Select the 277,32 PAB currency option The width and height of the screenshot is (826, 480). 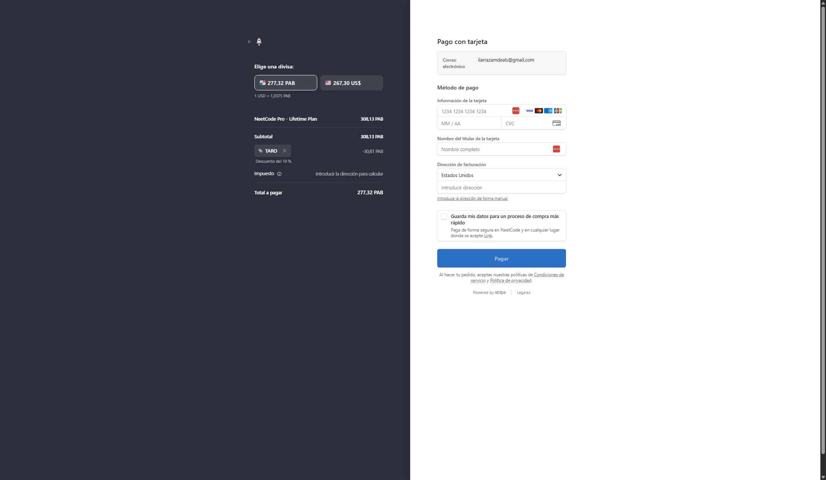[x=285, y=83]
